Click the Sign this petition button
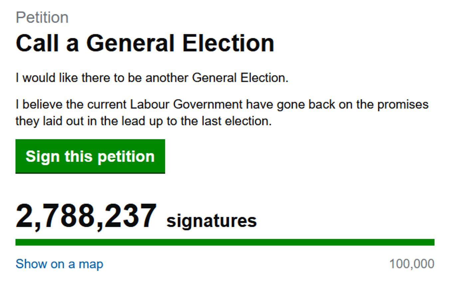This screenshot has width=449, height=282. (x=90, y=156)
